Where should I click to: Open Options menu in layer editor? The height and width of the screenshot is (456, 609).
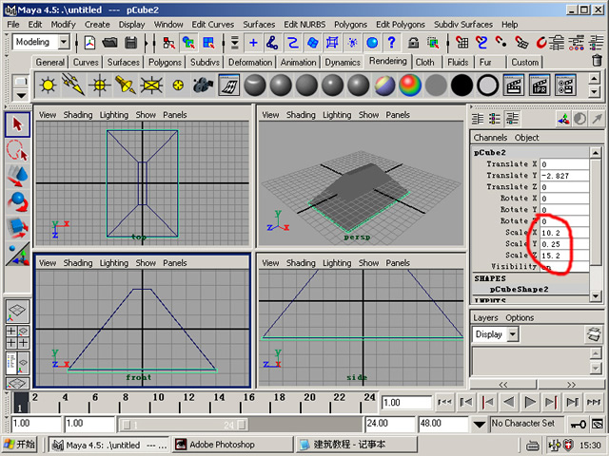coord(520,317)
